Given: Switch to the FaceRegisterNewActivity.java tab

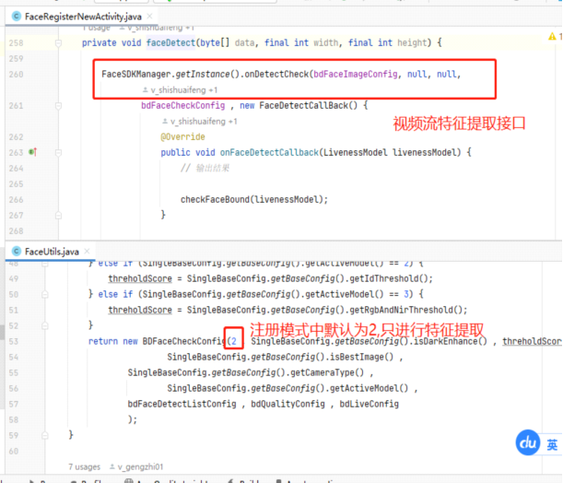Looking at the screenshot, I should 83,17.
